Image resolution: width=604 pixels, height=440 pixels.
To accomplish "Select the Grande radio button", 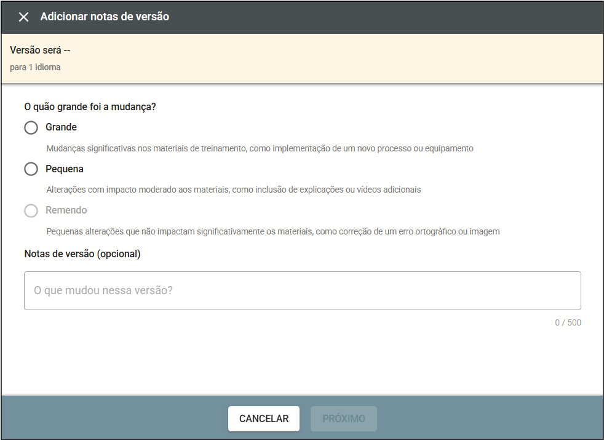I will (x=31, y=127).
